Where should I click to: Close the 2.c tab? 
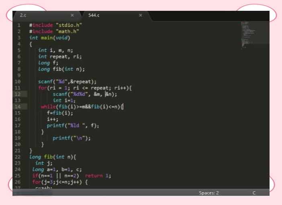(x=72, y=15)
